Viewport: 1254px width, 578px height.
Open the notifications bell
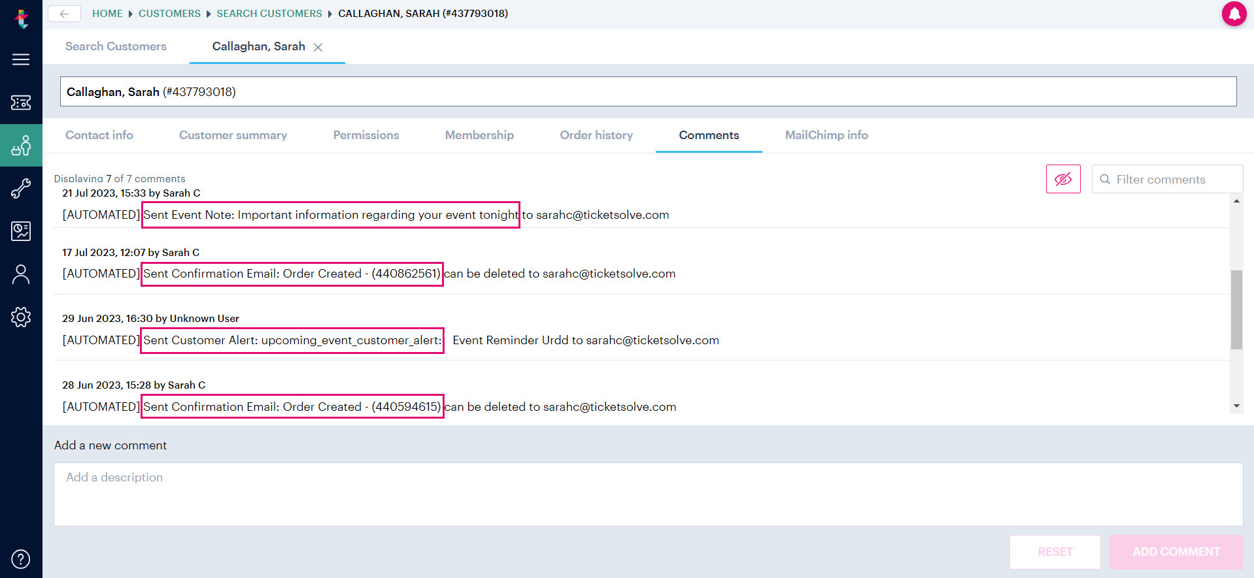1234,14
